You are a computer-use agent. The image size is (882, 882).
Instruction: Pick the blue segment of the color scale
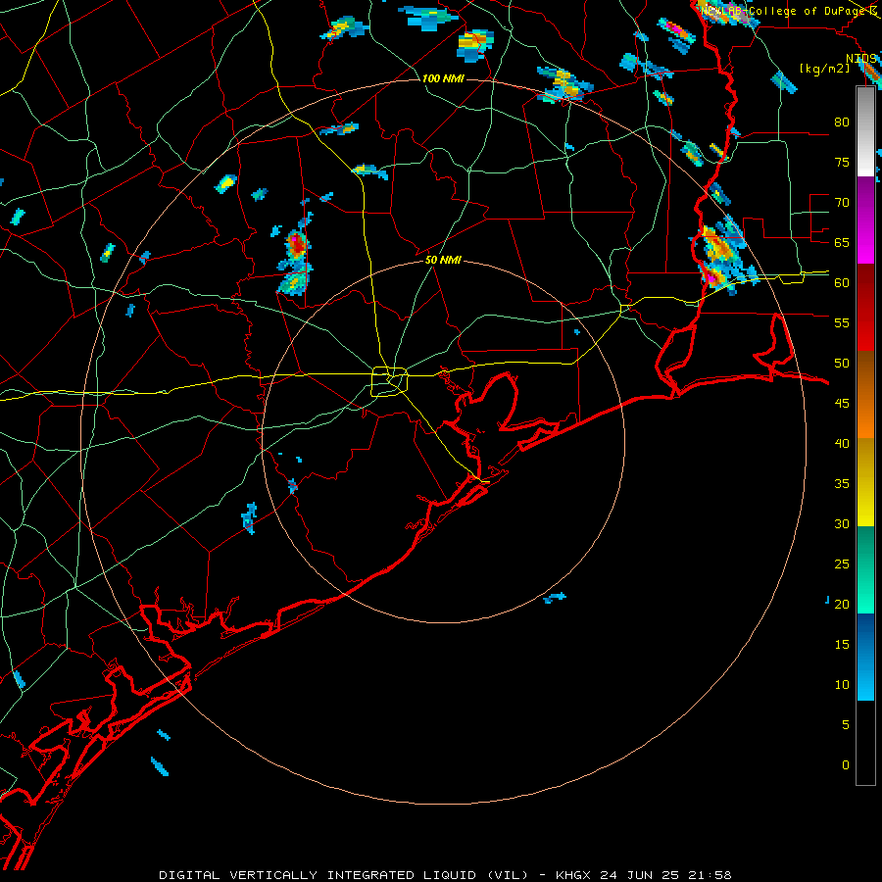point(865,657)
